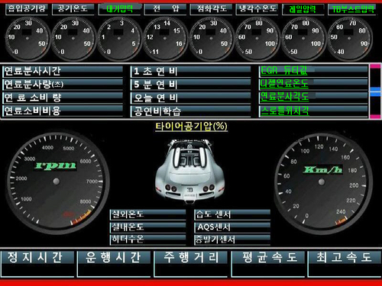This screenshot has width=382, height=286.
Task: Click the 전압 voltage gauge dial
Action: tap(165, 38)
